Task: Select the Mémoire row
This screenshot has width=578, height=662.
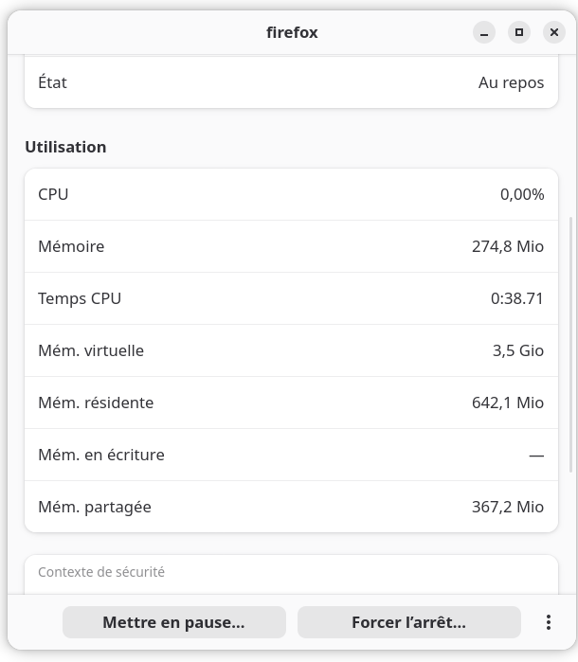Action: click(291, 246)
